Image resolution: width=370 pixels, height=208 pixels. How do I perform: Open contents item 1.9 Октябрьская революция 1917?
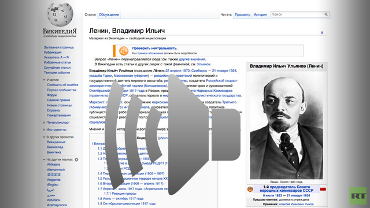[x=127, y=203]
